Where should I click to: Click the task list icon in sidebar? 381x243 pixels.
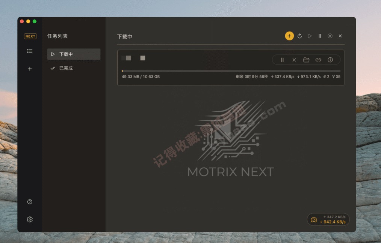(x=30, y=51)
